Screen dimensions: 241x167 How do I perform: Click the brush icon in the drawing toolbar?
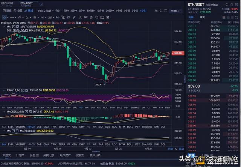point(80,17)
